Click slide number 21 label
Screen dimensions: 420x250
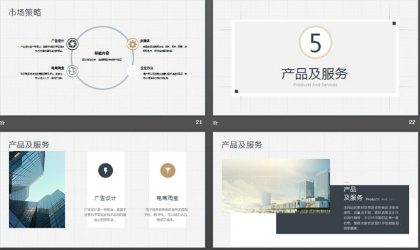tap(199, 122)
